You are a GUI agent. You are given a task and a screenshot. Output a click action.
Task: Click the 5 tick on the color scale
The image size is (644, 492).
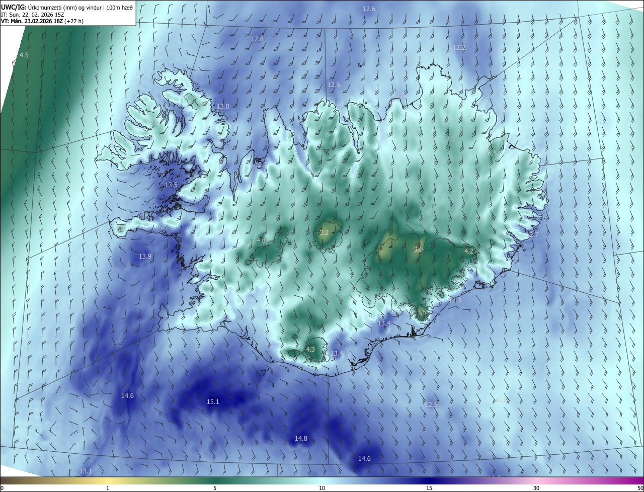215,488
